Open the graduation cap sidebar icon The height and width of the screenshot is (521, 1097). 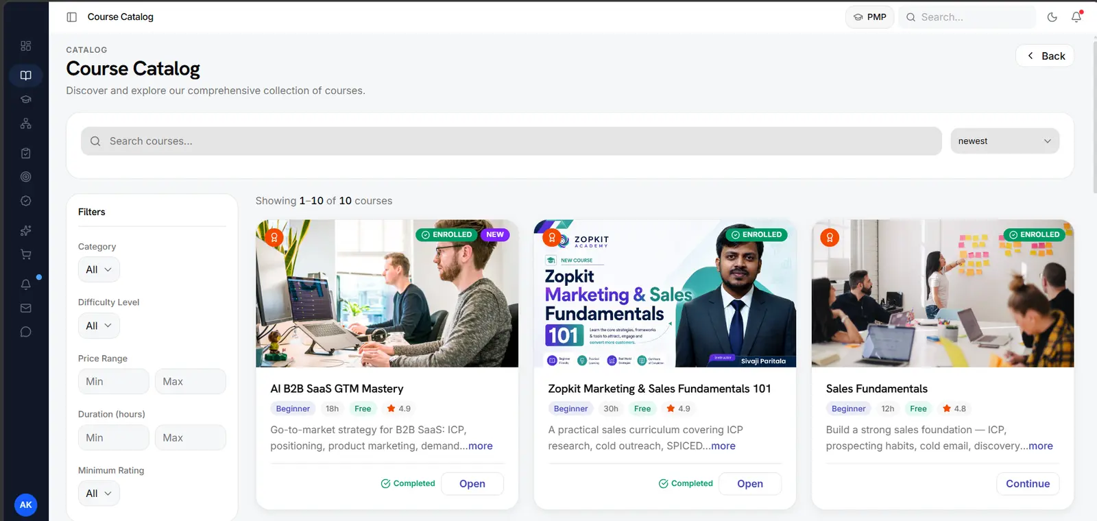pos(26,99)
